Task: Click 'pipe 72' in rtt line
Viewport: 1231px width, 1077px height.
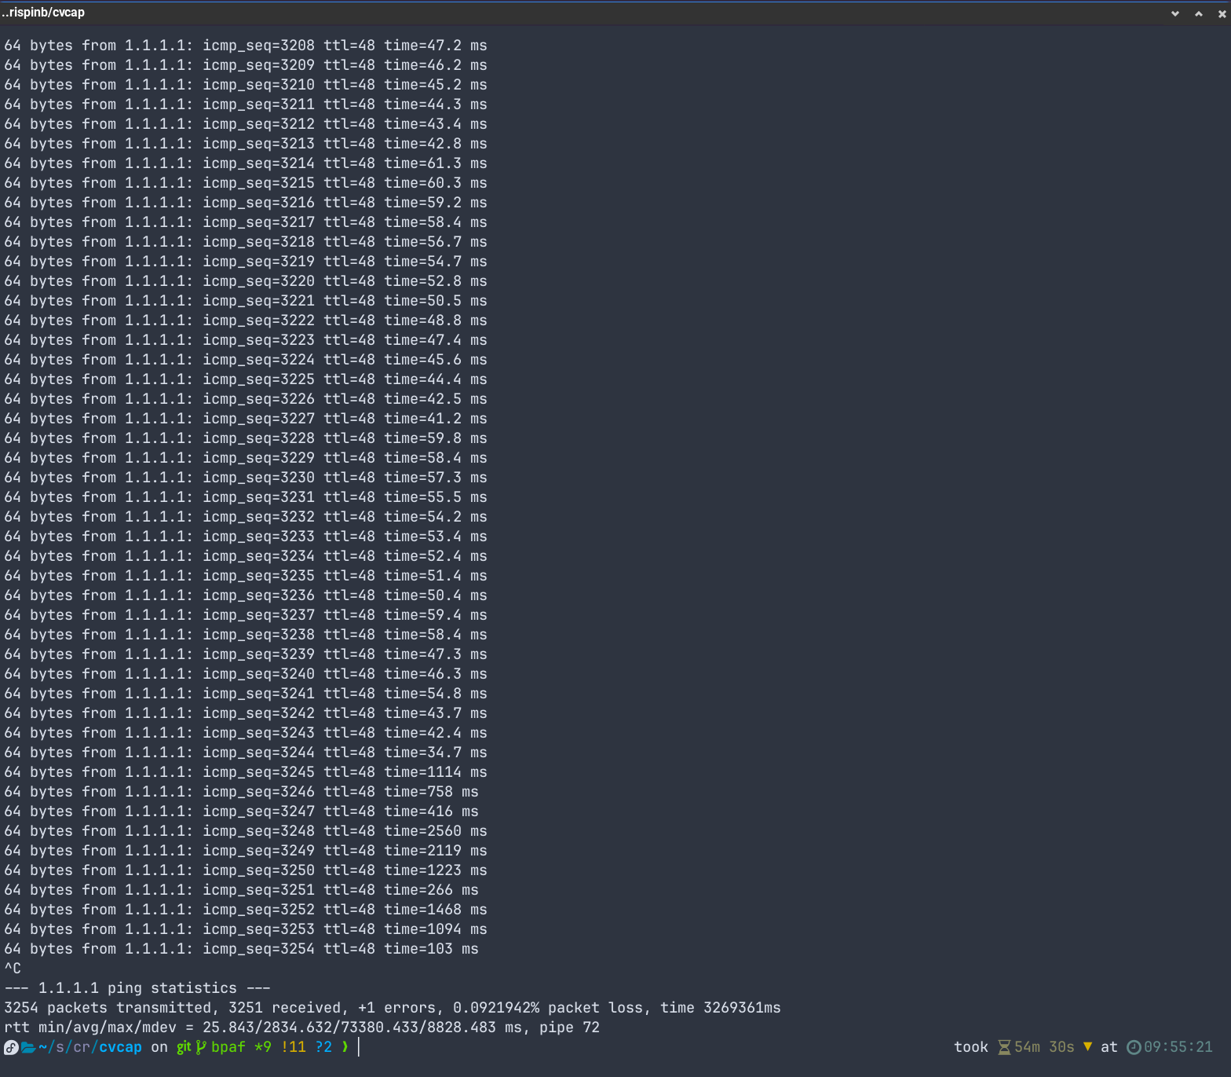Action: [569, 1028]
